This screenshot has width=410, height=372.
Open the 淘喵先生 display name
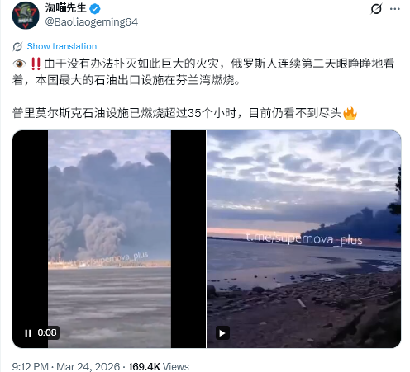(66, 8)
